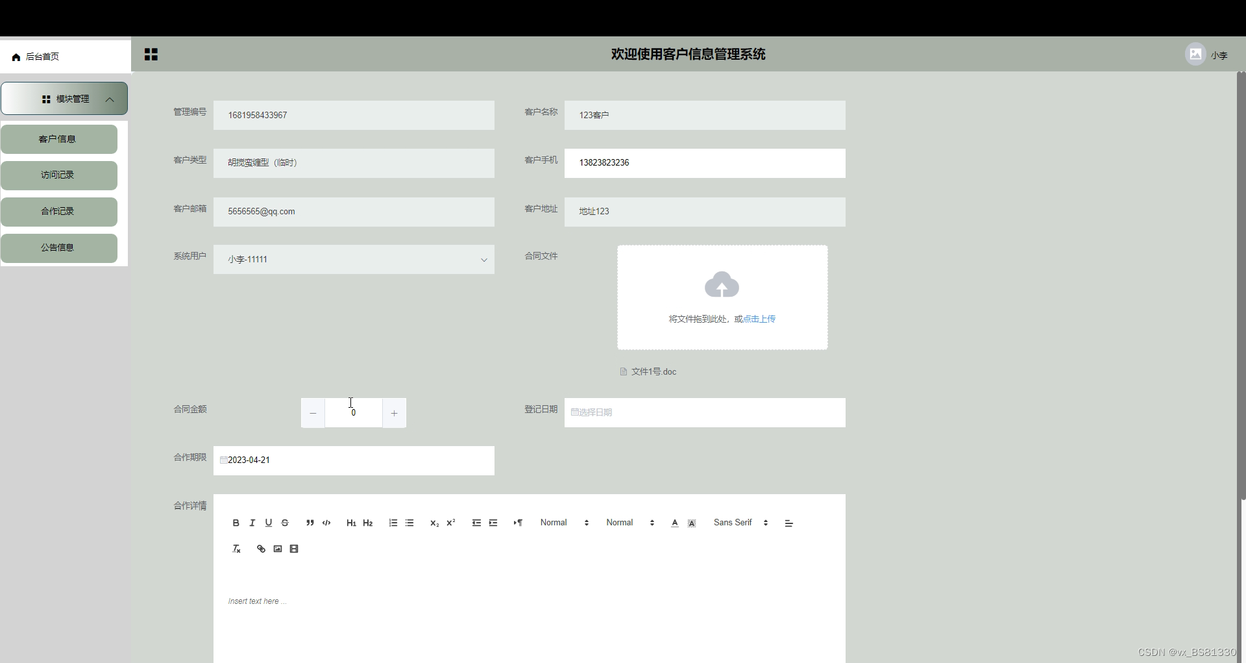The image size is (1246, 663).
Task: Decrease paragraph indent
Action: coord(476,523)
